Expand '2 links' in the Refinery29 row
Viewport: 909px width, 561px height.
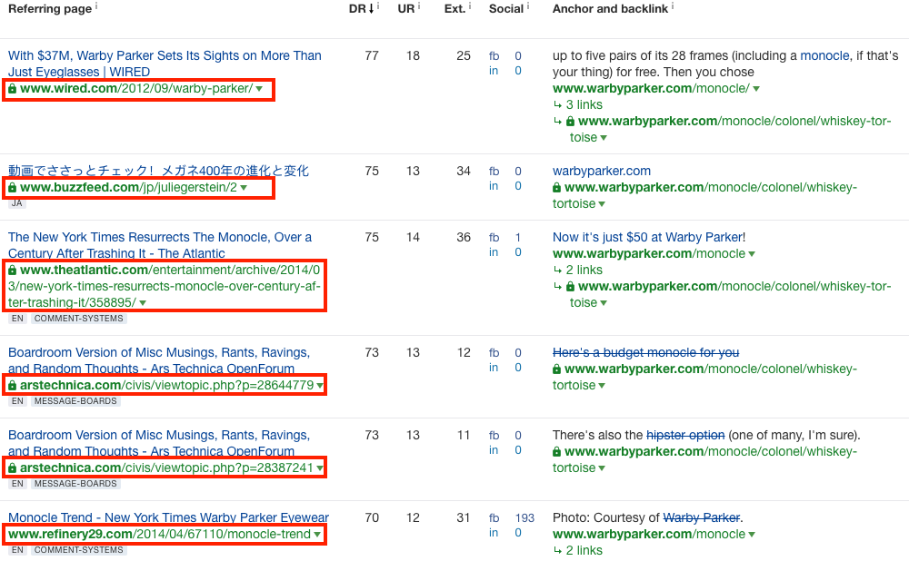(x=584, y=550)
